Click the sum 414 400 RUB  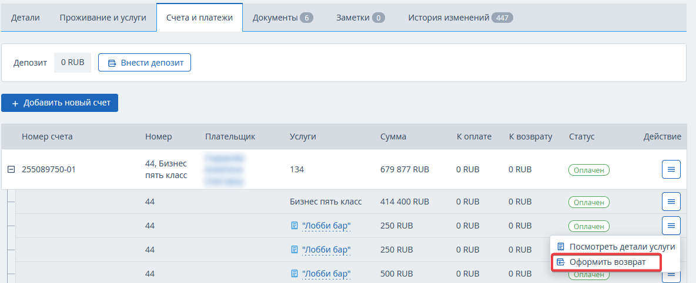point(405,202)
